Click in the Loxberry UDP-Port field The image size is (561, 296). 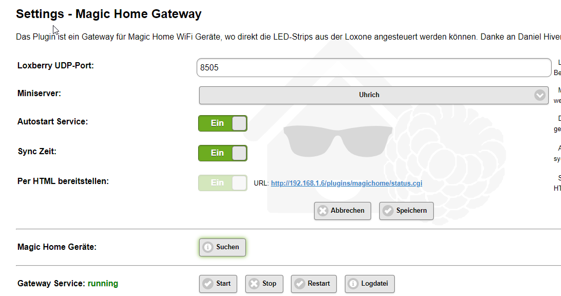pos(373,67)
